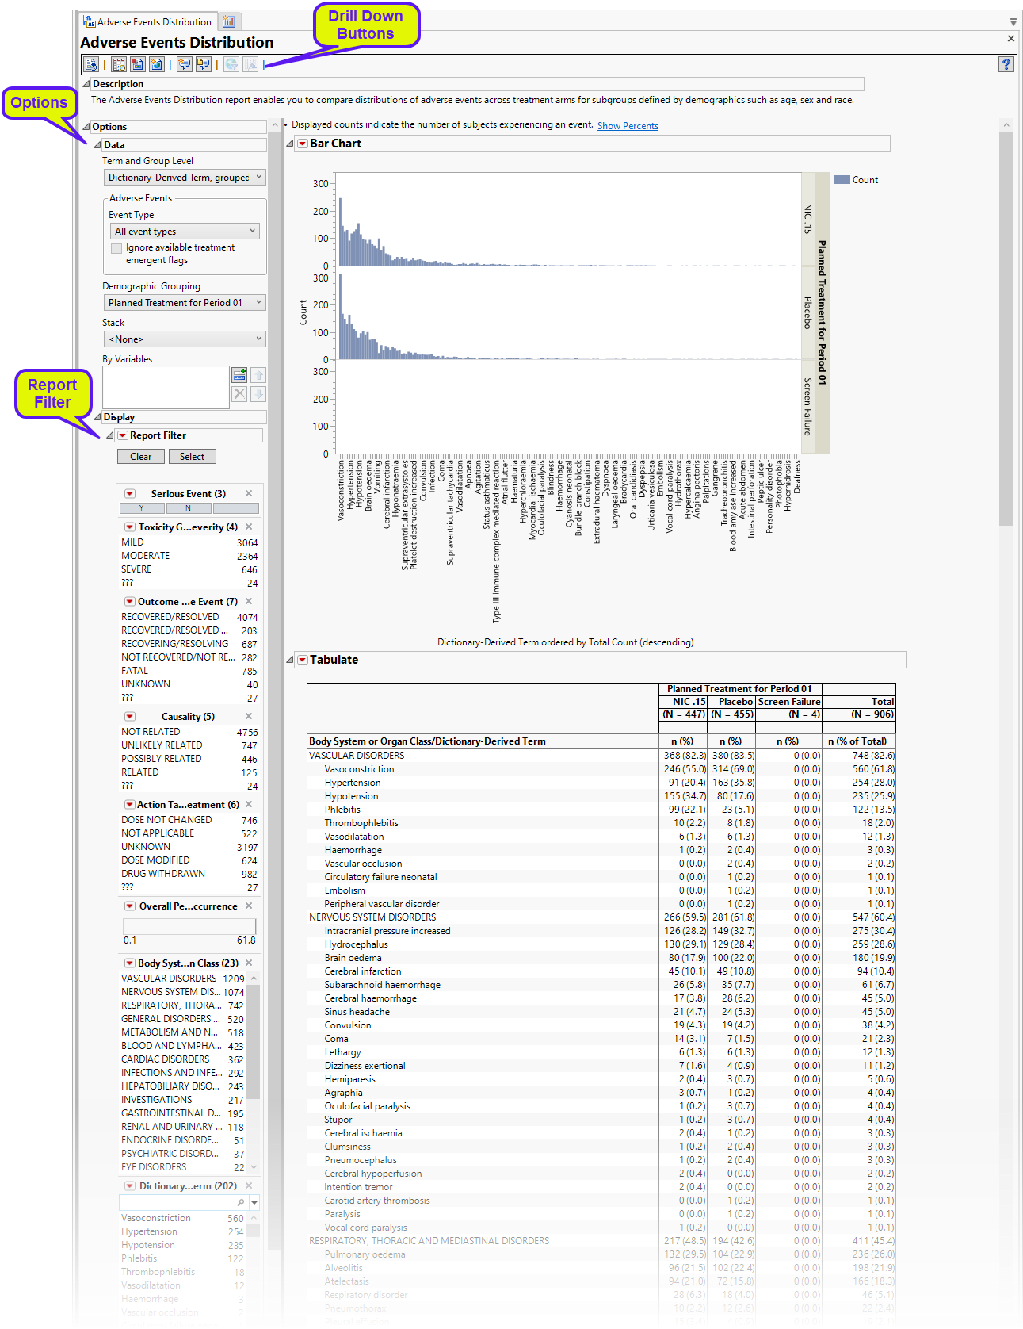This screenshot has width=1023, height=1329.
Task: Toggle the Y option under Serious Event
Action: click(142, 508)
